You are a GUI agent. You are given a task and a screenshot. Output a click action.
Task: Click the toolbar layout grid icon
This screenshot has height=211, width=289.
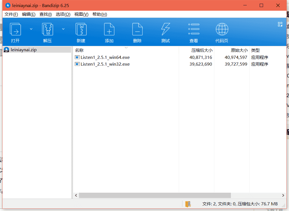click(280, 24)
